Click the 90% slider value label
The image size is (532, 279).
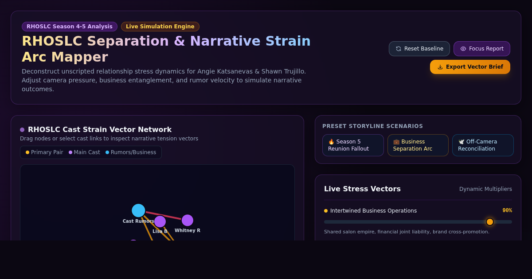(x=507, y=210)
